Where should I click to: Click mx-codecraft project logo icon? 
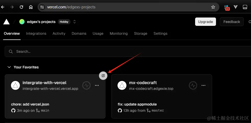[122, 85]
